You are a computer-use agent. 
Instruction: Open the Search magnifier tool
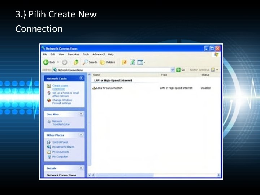90,62
